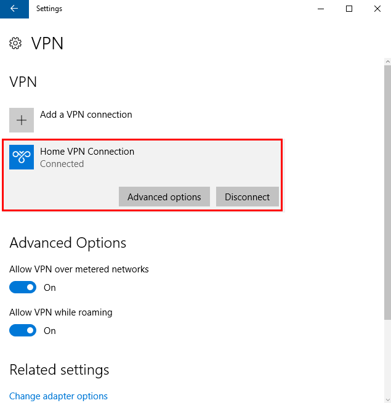Go back using the title bar arrow

point(14,9)
